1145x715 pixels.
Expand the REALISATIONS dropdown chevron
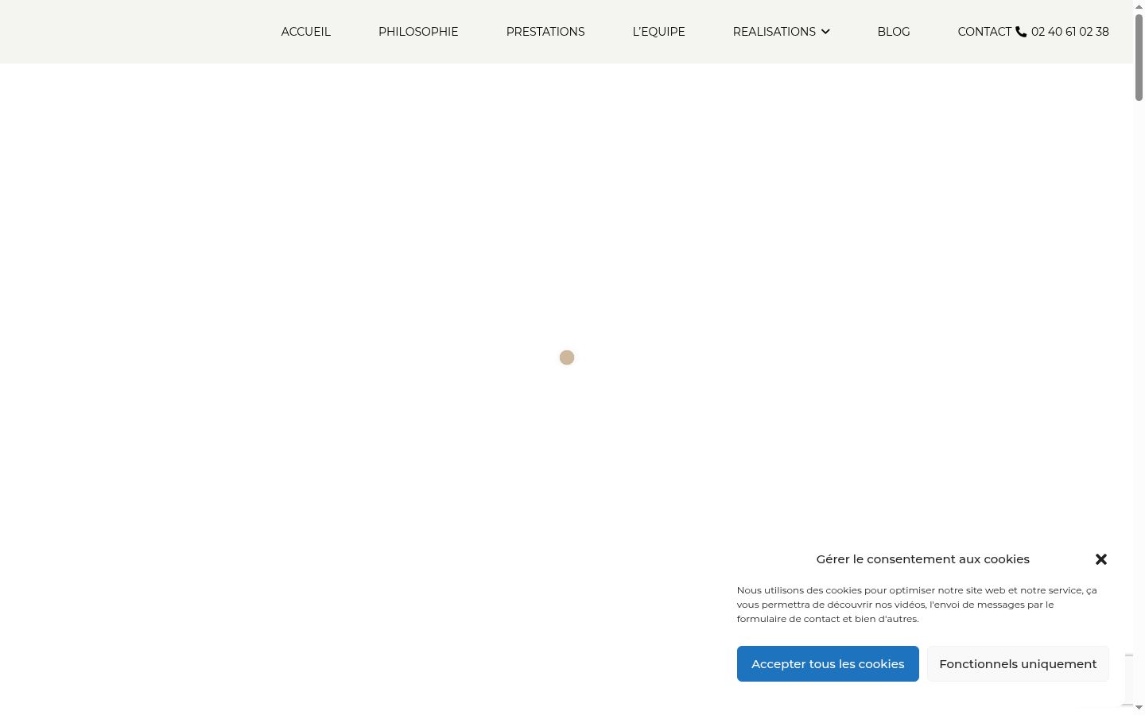point(825,32)
